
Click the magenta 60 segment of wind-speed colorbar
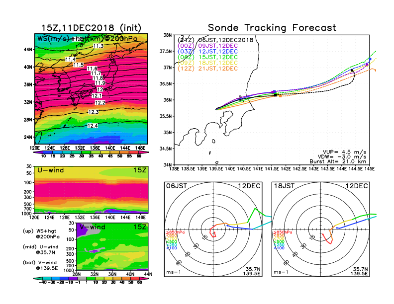tap(143, 152)
